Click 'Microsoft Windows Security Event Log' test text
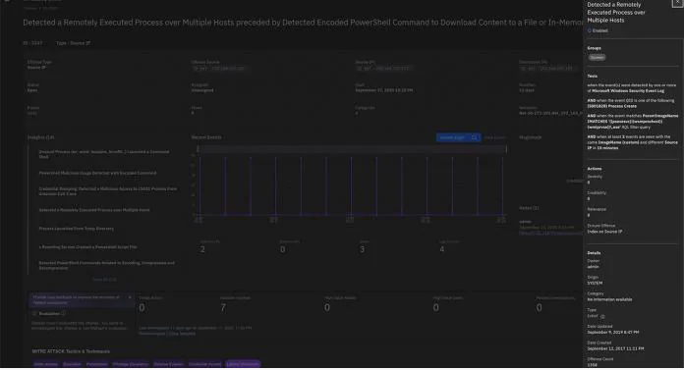The width and height of the screenshot is (684, 370). [628, 91]
